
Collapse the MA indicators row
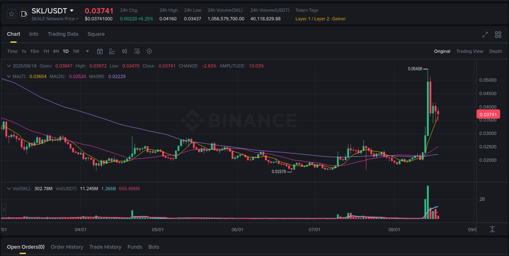coord(9,76)
